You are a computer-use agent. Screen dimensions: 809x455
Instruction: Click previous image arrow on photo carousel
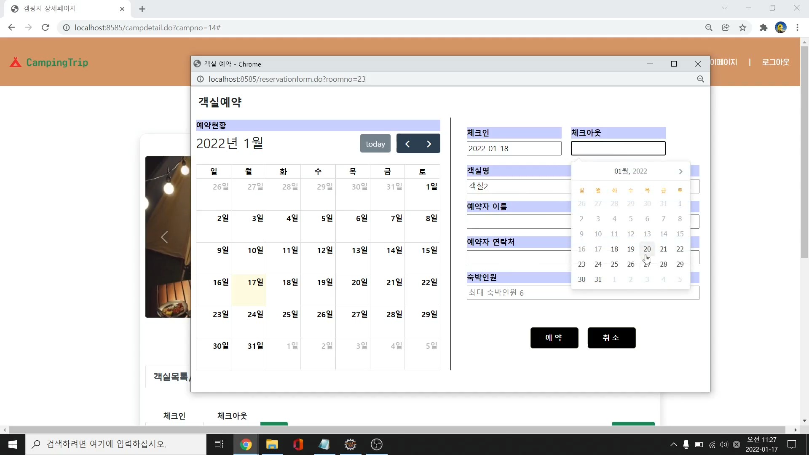[164, 237]
